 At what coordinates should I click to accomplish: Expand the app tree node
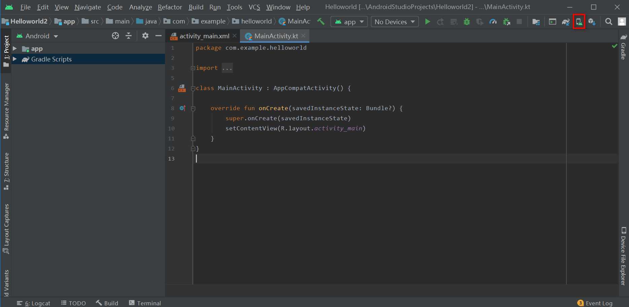pyautogui.click(x=15, y=49)
